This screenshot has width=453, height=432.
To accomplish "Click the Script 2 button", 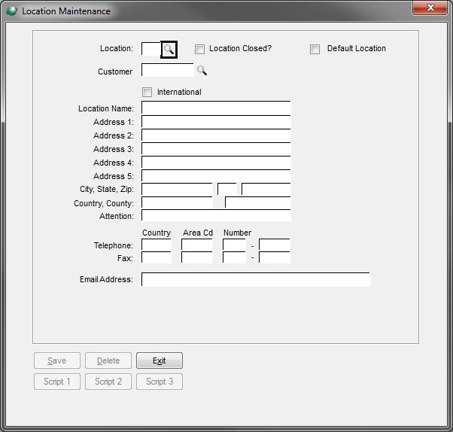I will click(x=108, y=382).
